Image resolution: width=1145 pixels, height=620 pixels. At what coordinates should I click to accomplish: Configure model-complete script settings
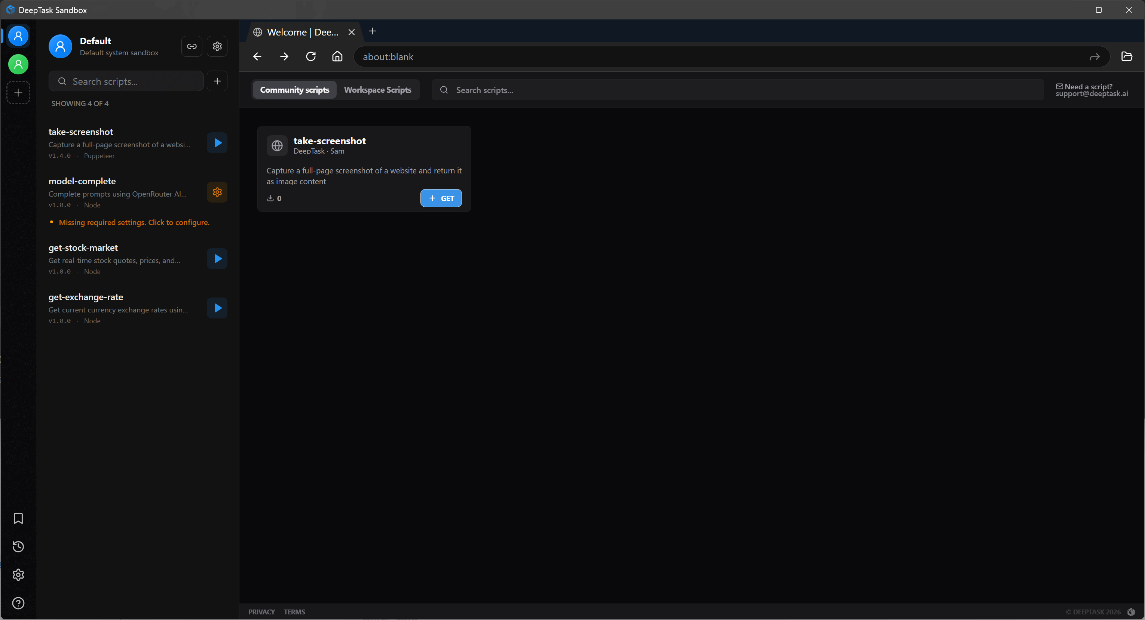(217, 192)
